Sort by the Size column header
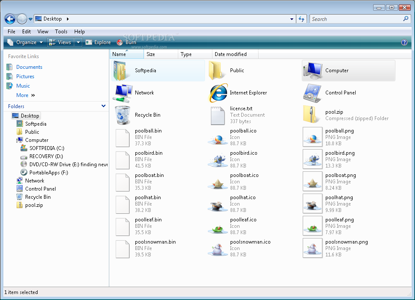The height and width of the screenshot is (300, 415). coord(161,54)
